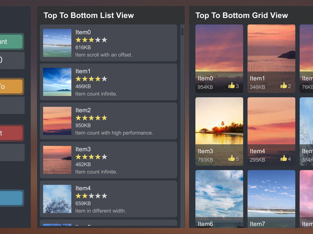The image size is (313, 234).
Task: Click the thumbs-up icon on grid Item3
Action: point(231,158)
